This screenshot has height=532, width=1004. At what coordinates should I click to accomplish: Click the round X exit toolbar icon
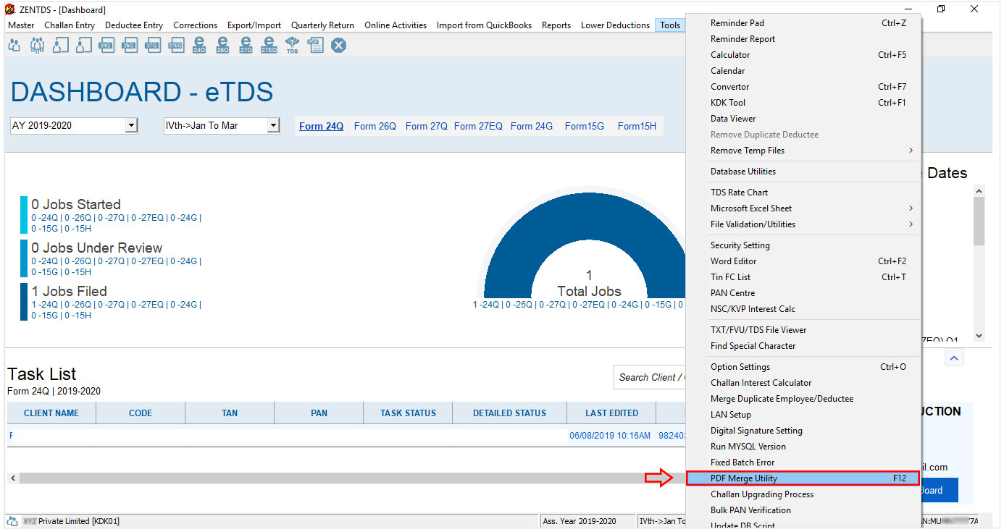pyautogui.click(x=338, y=45)
